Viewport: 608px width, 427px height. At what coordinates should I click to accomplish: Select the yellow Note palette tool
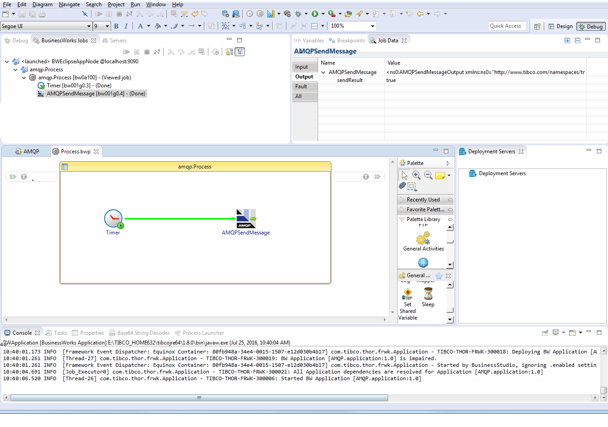[x=440, y=176]
